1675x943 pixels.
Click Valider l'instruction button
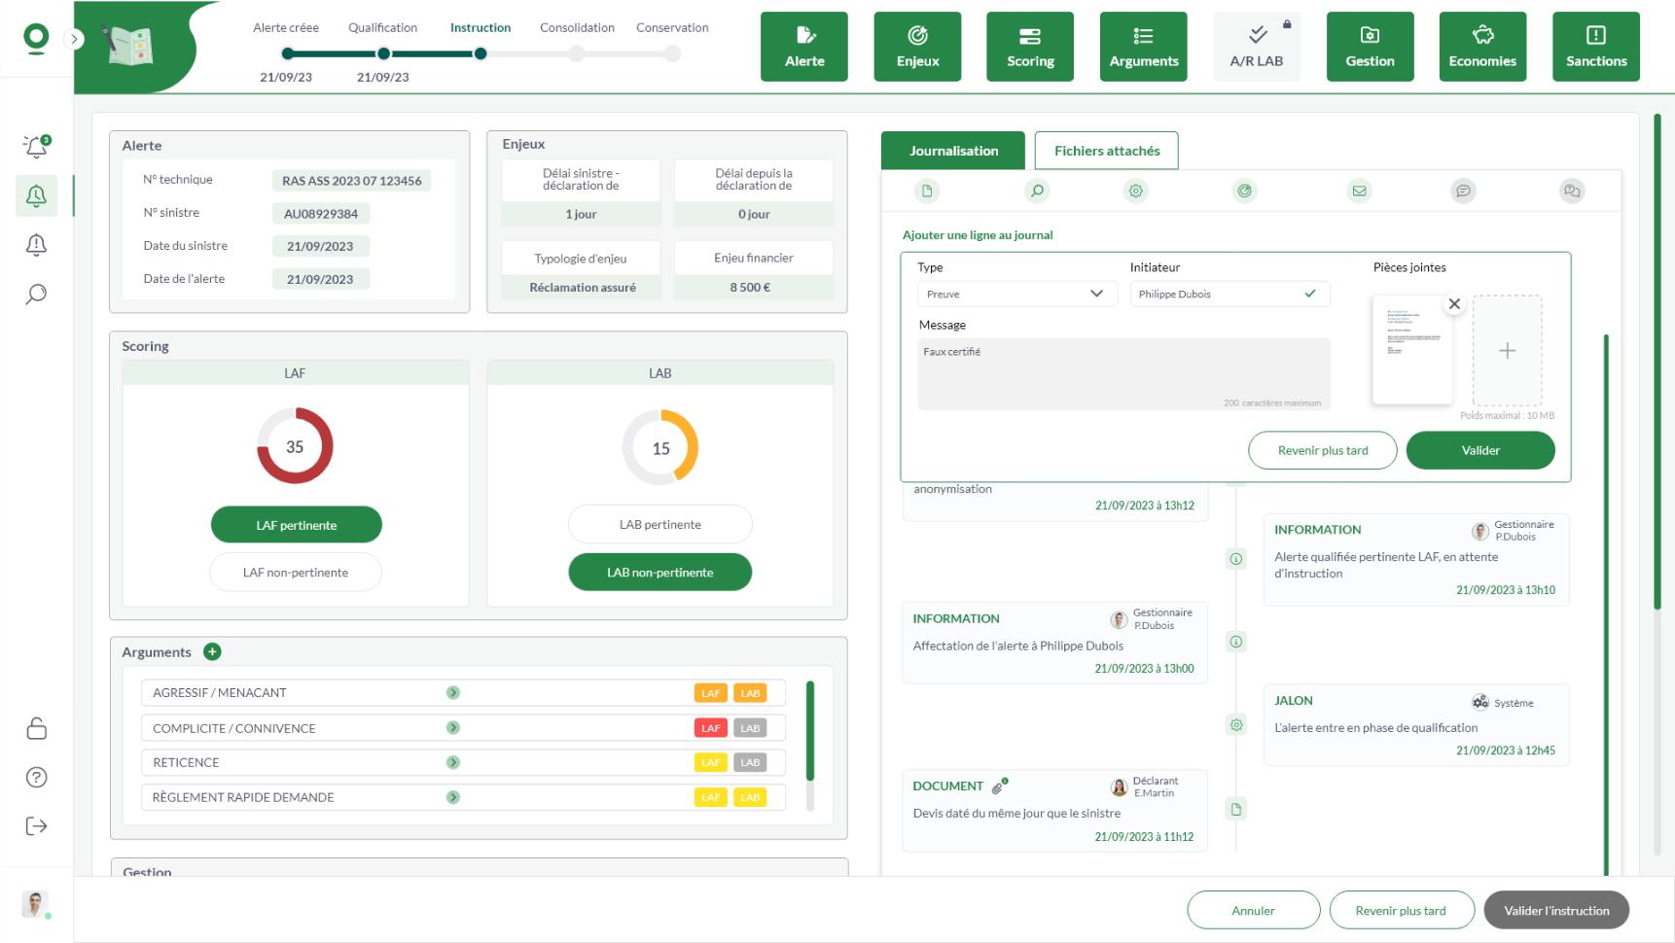(x=1555, y=911)
